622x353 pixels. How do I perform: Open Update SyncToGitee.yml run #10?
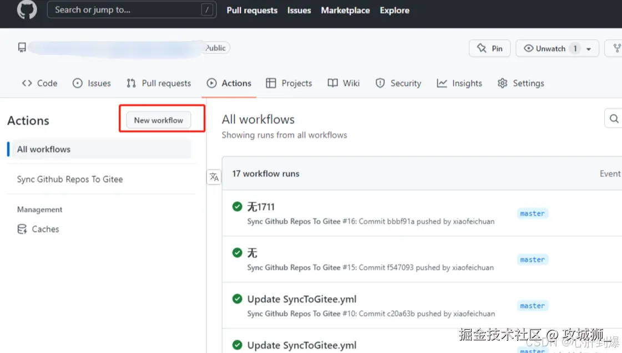(301, 299)
